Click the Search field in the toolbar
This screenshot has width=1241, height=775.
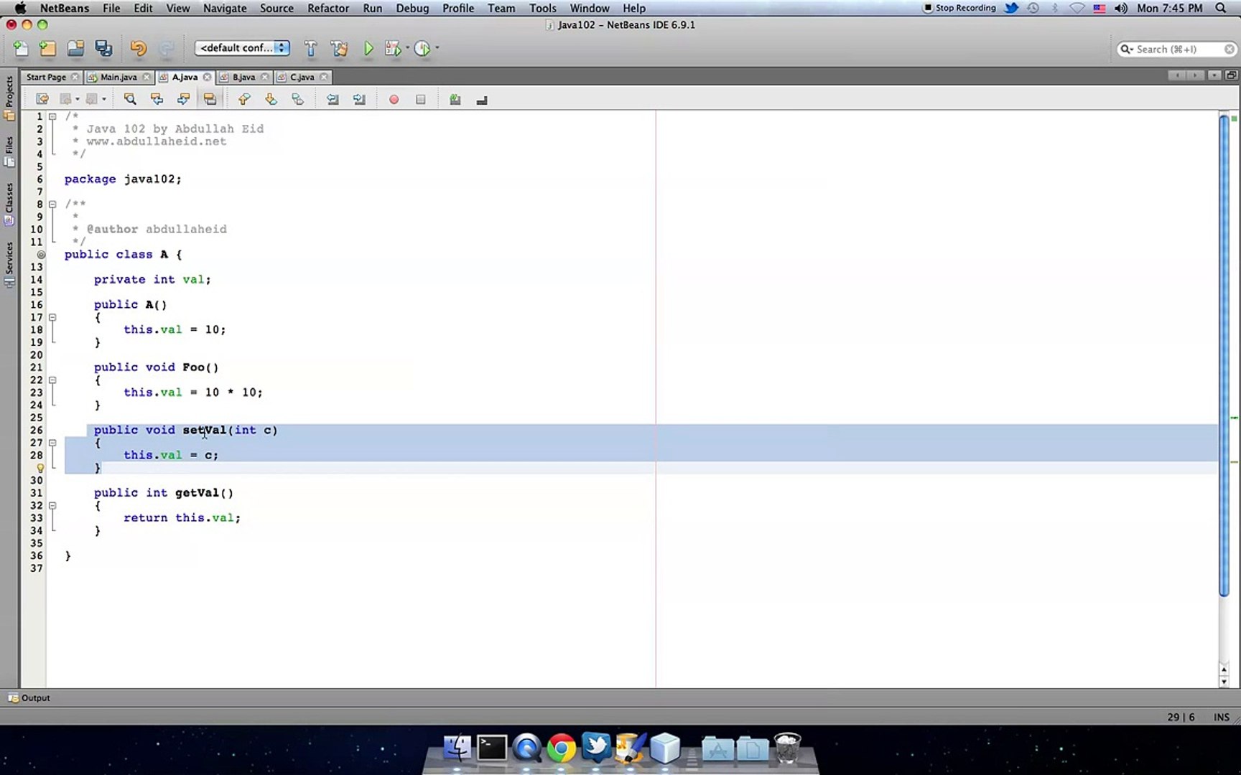click(x=1177, y=49)
